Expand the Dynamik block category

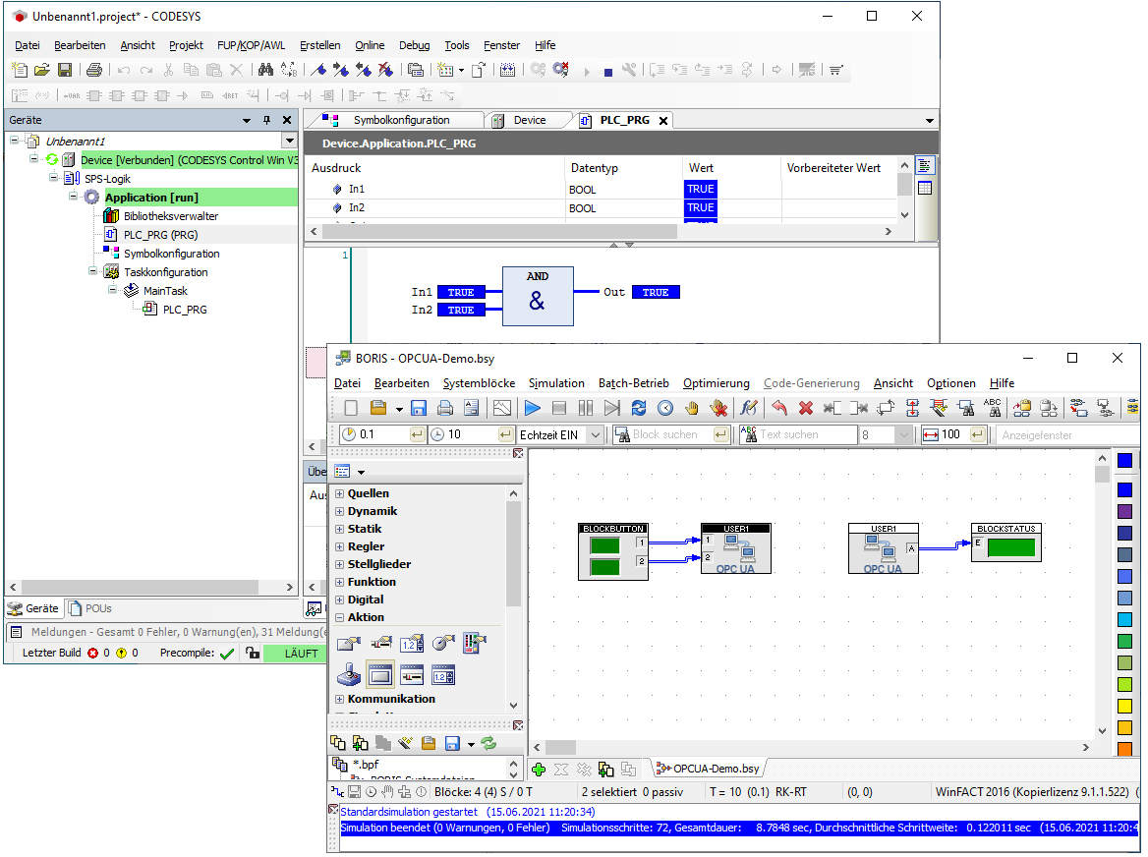tap(340, 512)
